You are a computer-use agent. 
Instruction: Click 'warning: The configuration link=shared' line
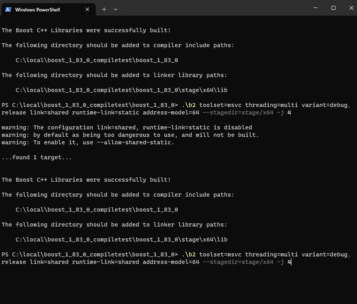(x=127, y=127)
